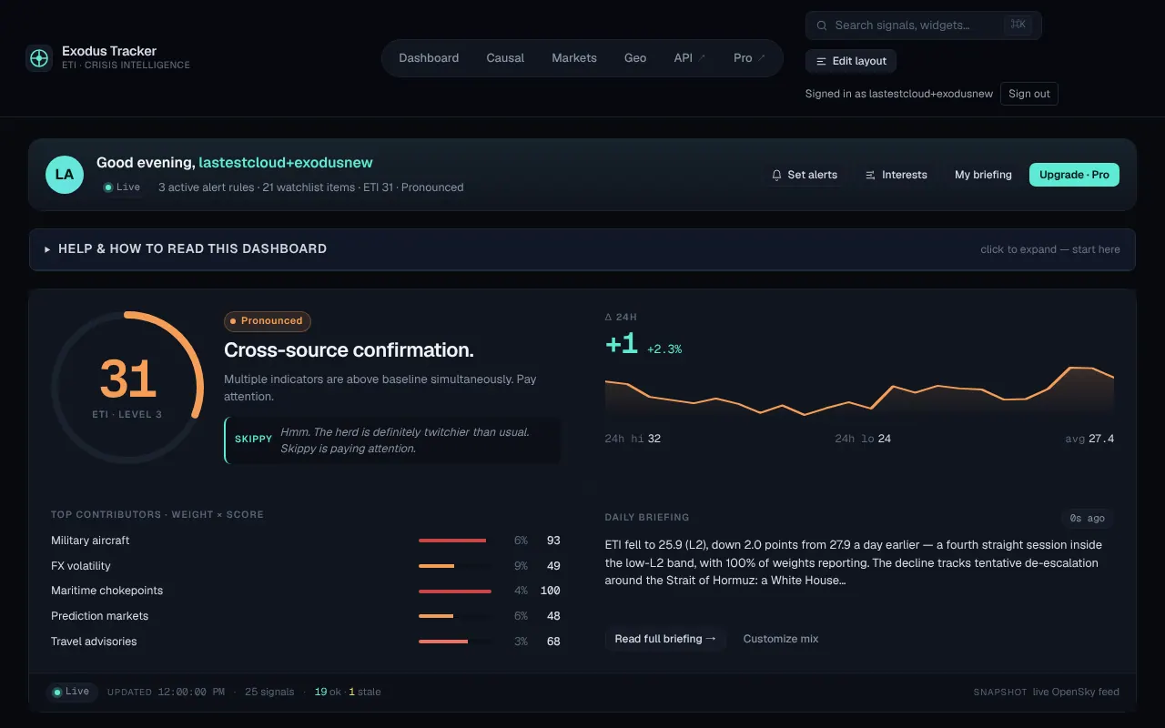Screen dimensions: 1165x728
Task: Click the Live status badge in greeting banner
Action: coord(122,187)
